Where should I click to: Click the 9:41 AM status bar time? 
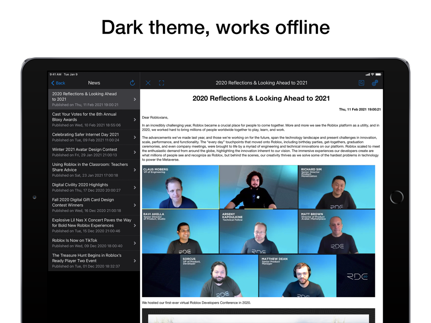55,75
